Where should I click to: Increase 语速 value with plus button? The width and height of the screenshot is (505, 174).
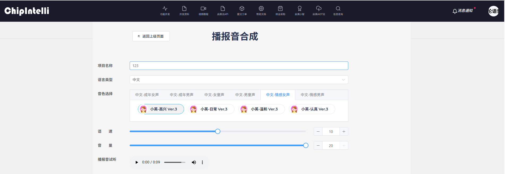tap(344, 132)
